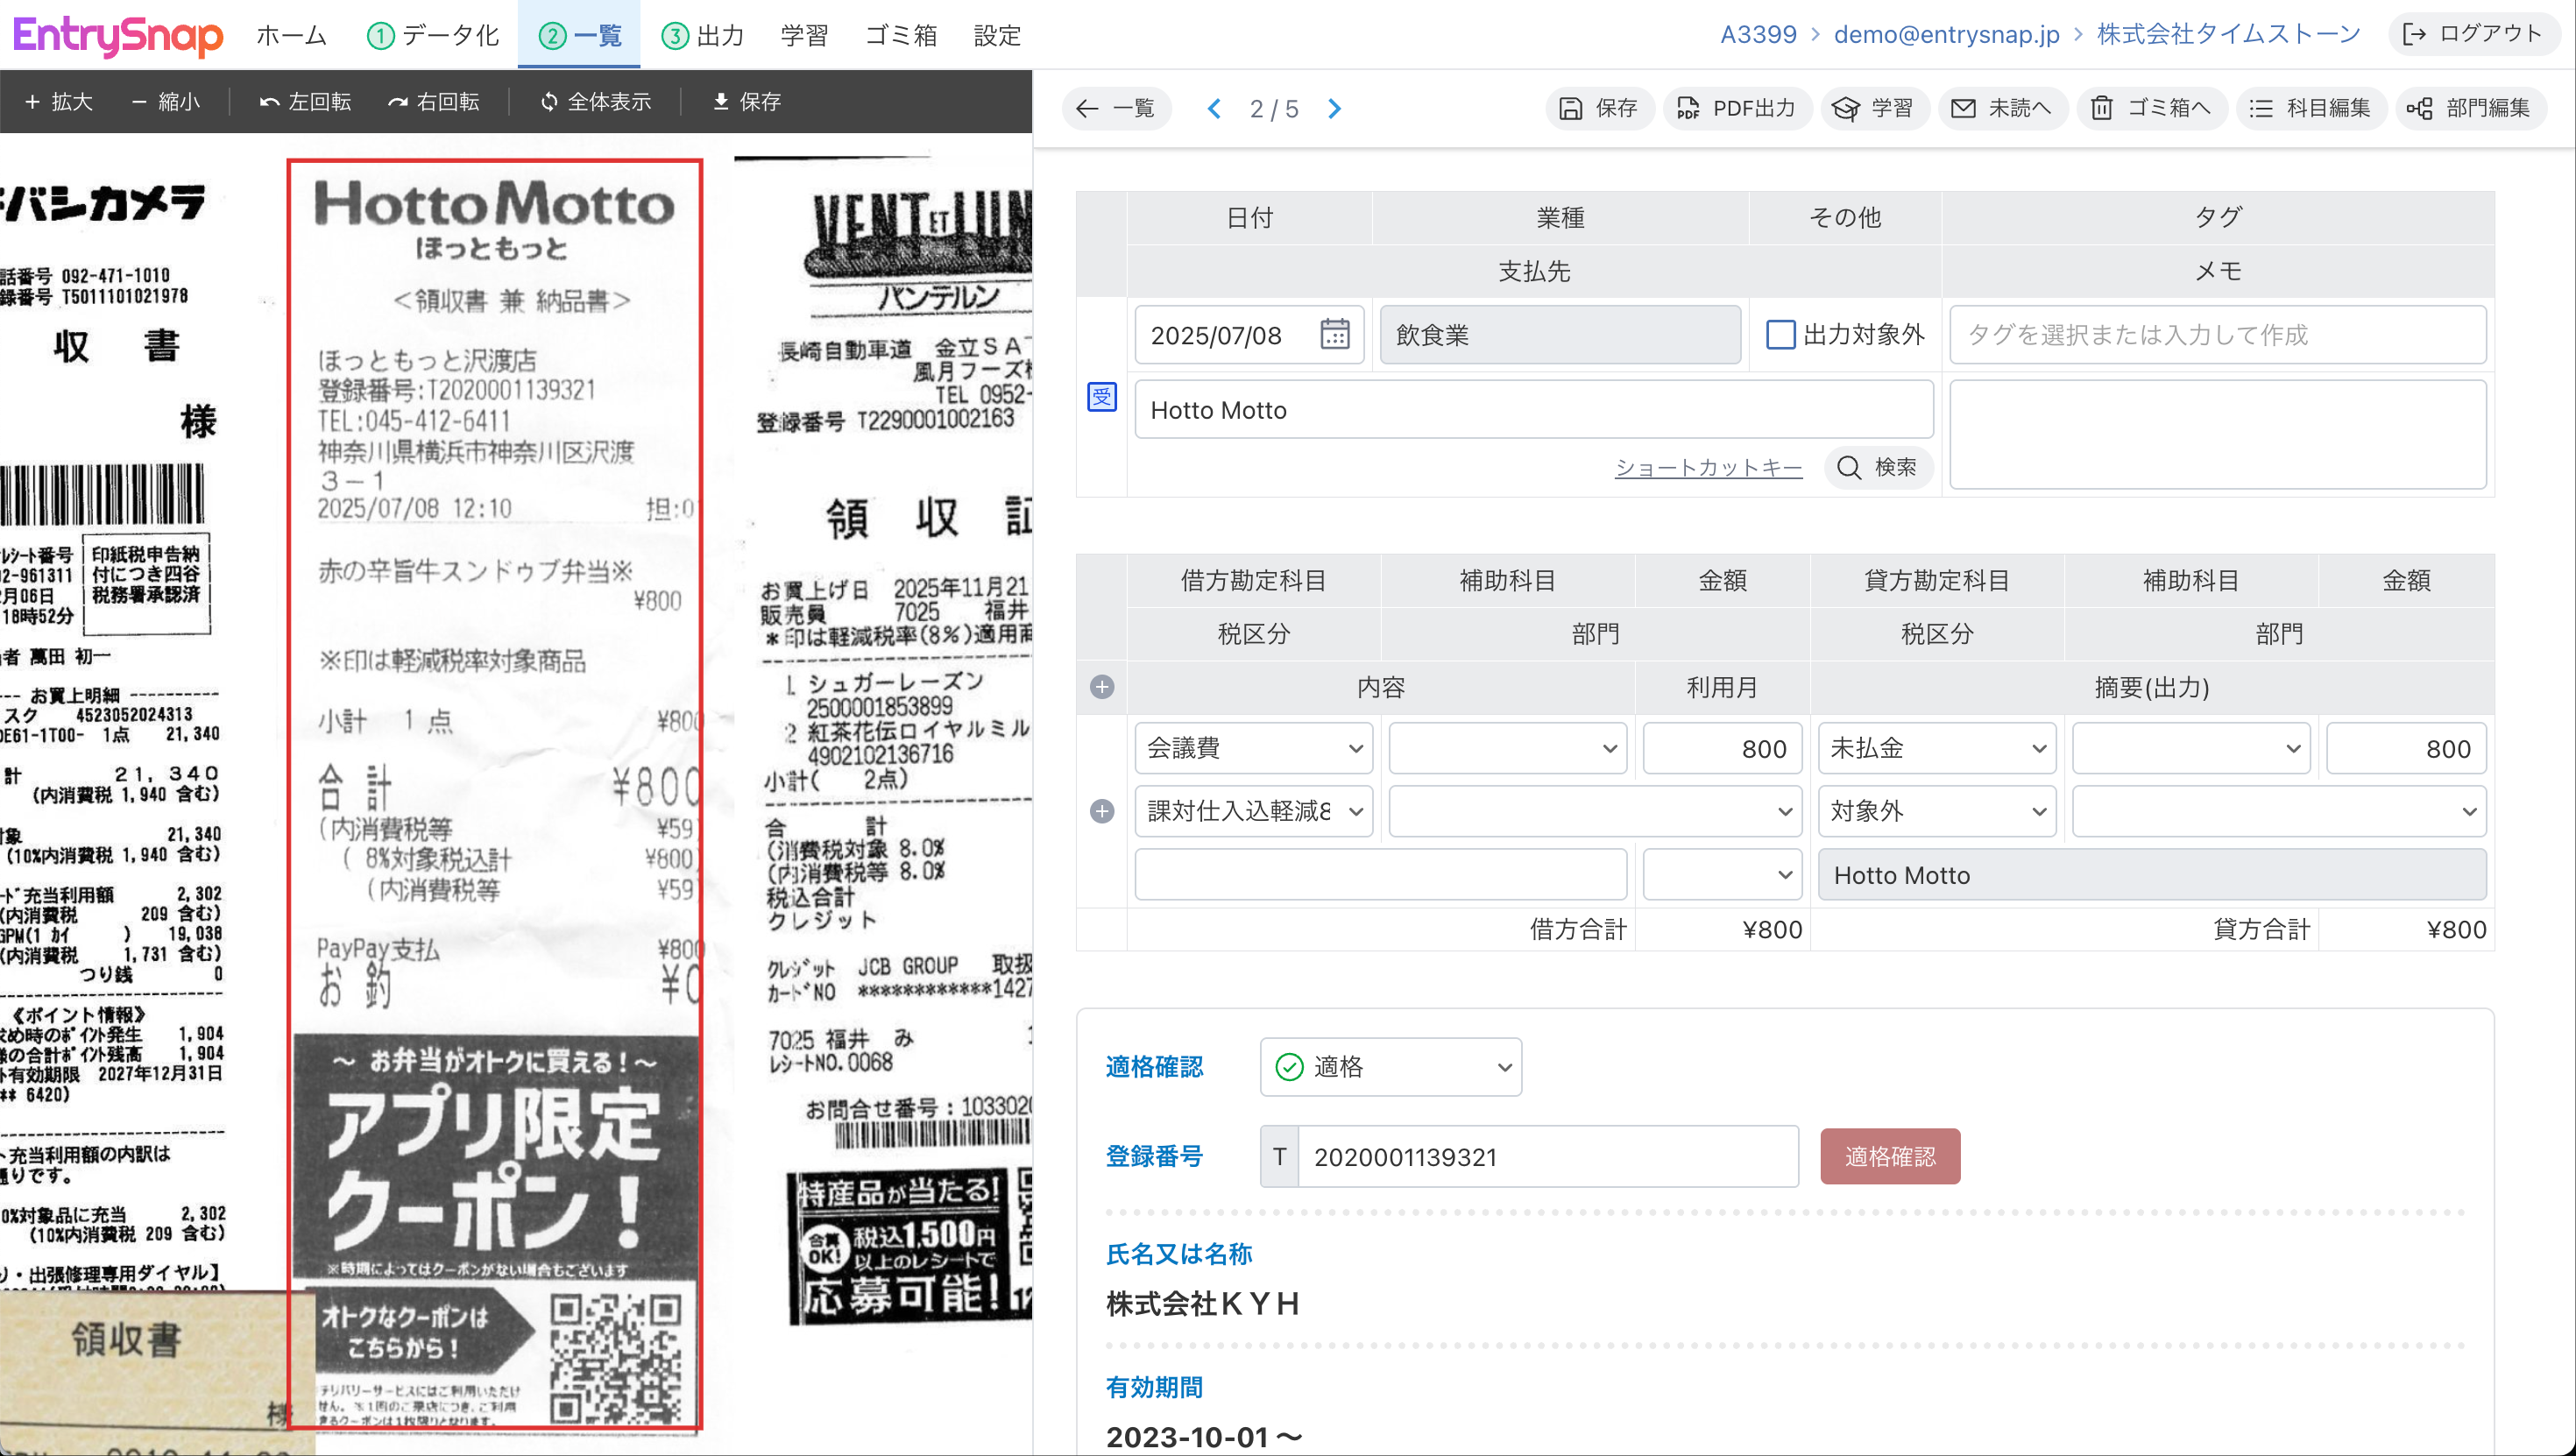The image size is (2576, 1456).
Task: Open the 適格 qualification status dropdown
Action: coord(1391,1067)
